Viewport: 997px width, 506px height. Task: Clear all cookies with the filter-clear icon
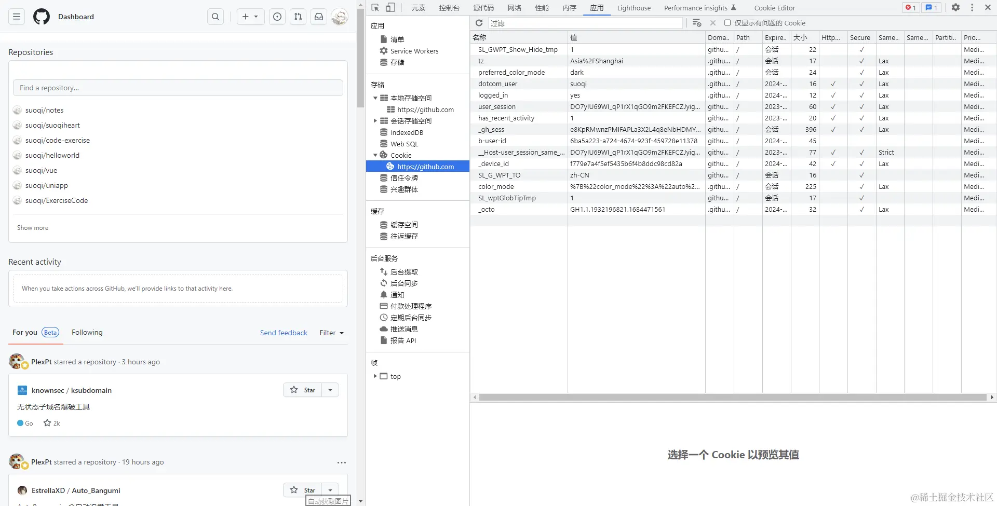697,23
